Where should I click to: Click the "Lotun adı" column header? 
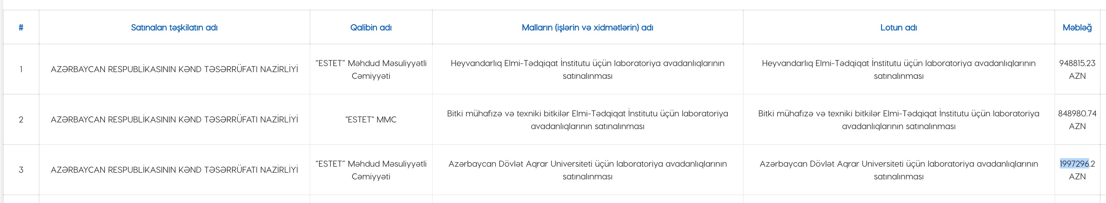[899, 28]
